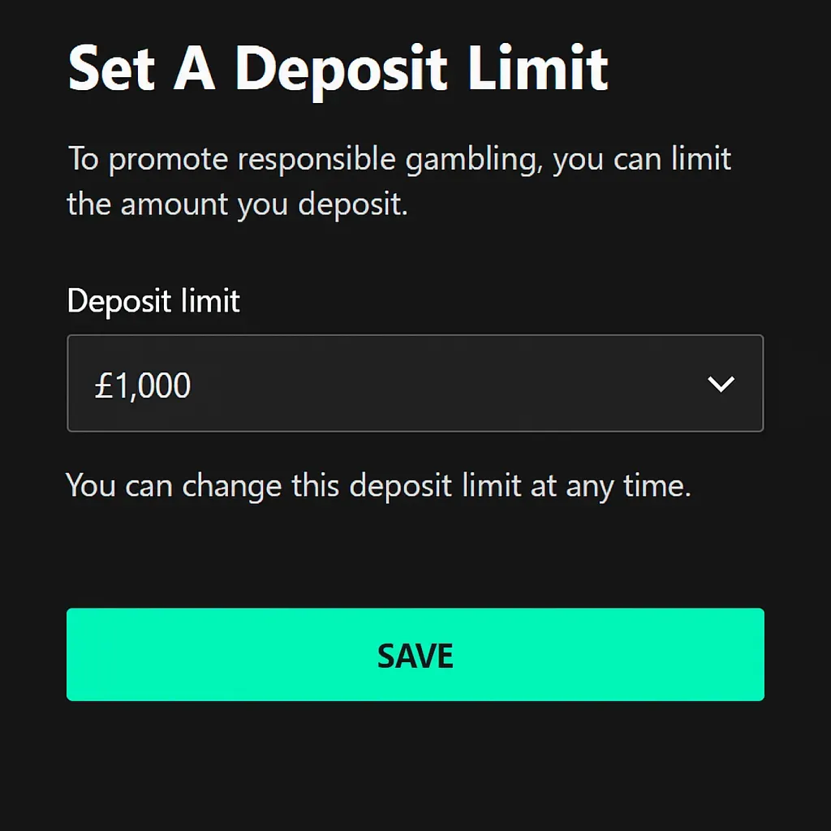Show the deposit limit choices list
Image resolution: width=831 pixels, height=831 pixels.
(415, 384)
